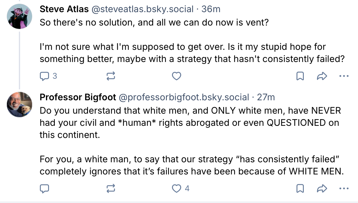The height and width of the screenshot is (203, 358).
Task: Share Professor Bigfoot's post
Action: [x=322, y=189]
